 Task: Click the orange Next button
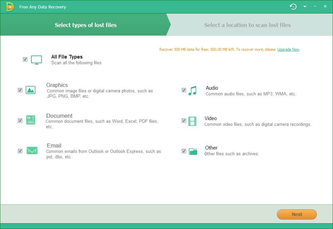click(x=297, y=214)
